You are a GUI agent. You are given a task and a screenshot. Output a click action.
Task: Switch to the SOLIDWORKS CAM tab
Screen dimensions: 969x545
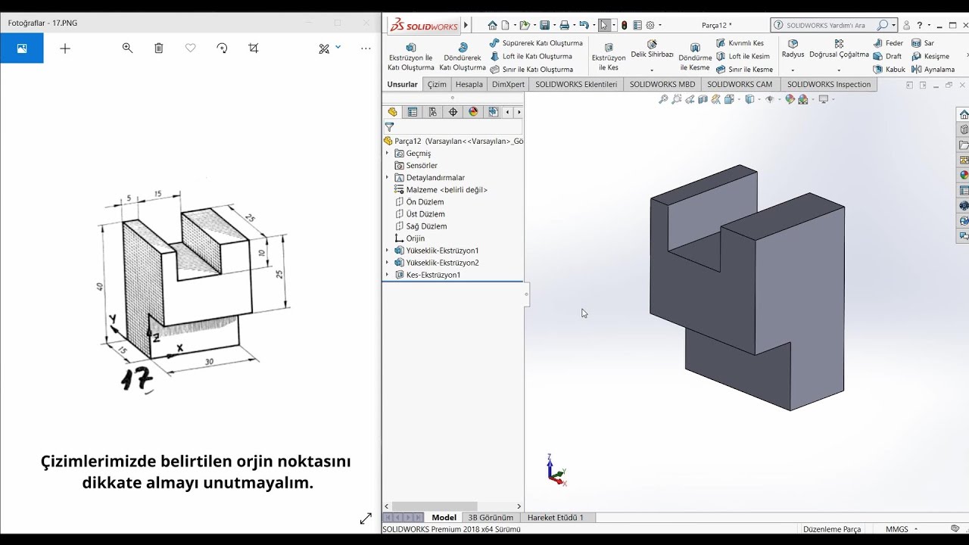[740, 85]
